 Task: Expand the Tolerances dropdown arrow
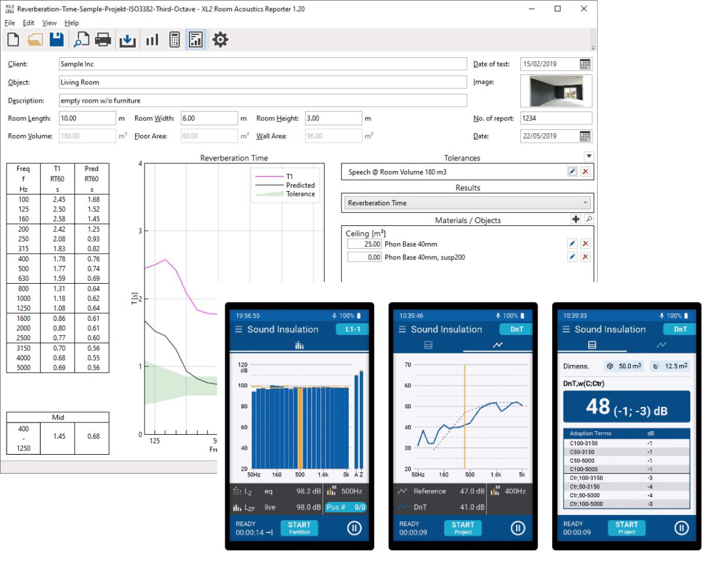588,156
